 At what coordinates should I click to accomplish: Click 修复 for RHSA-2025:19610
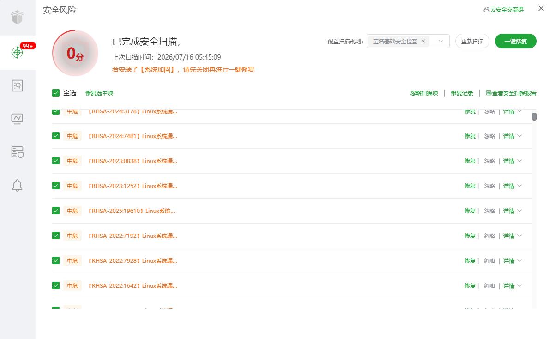(470, 211)
